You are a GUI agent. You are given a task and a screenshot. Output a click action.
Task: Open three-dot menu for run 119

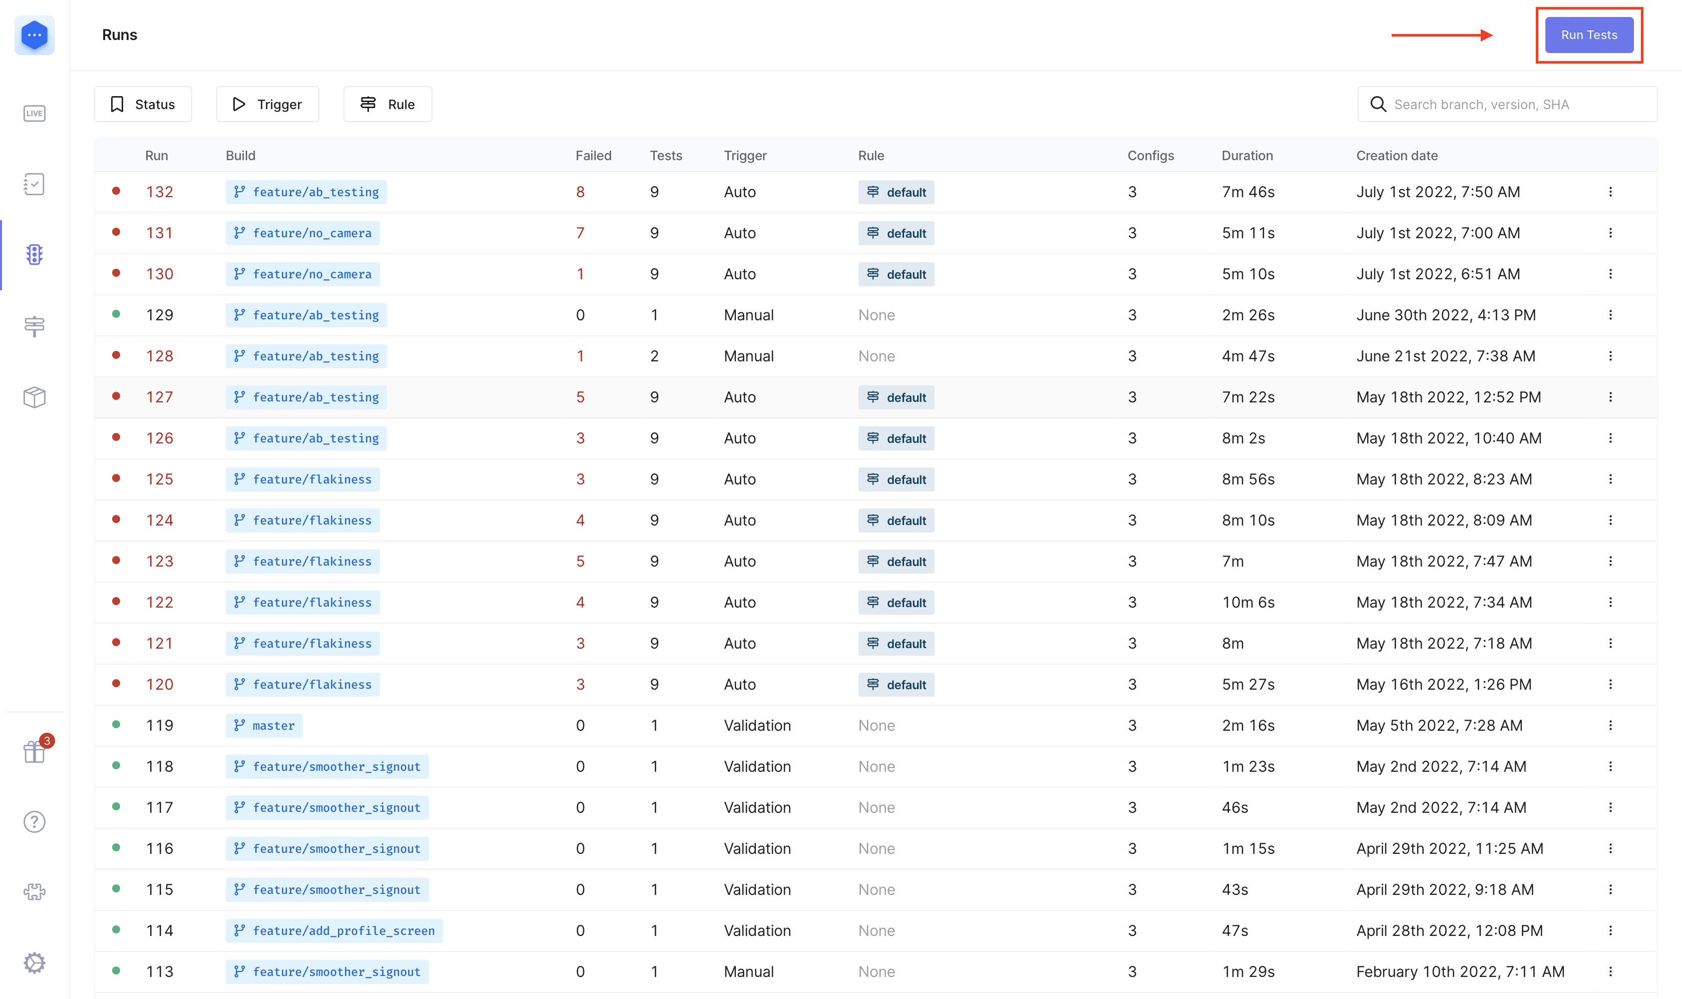pos(1610,726)
